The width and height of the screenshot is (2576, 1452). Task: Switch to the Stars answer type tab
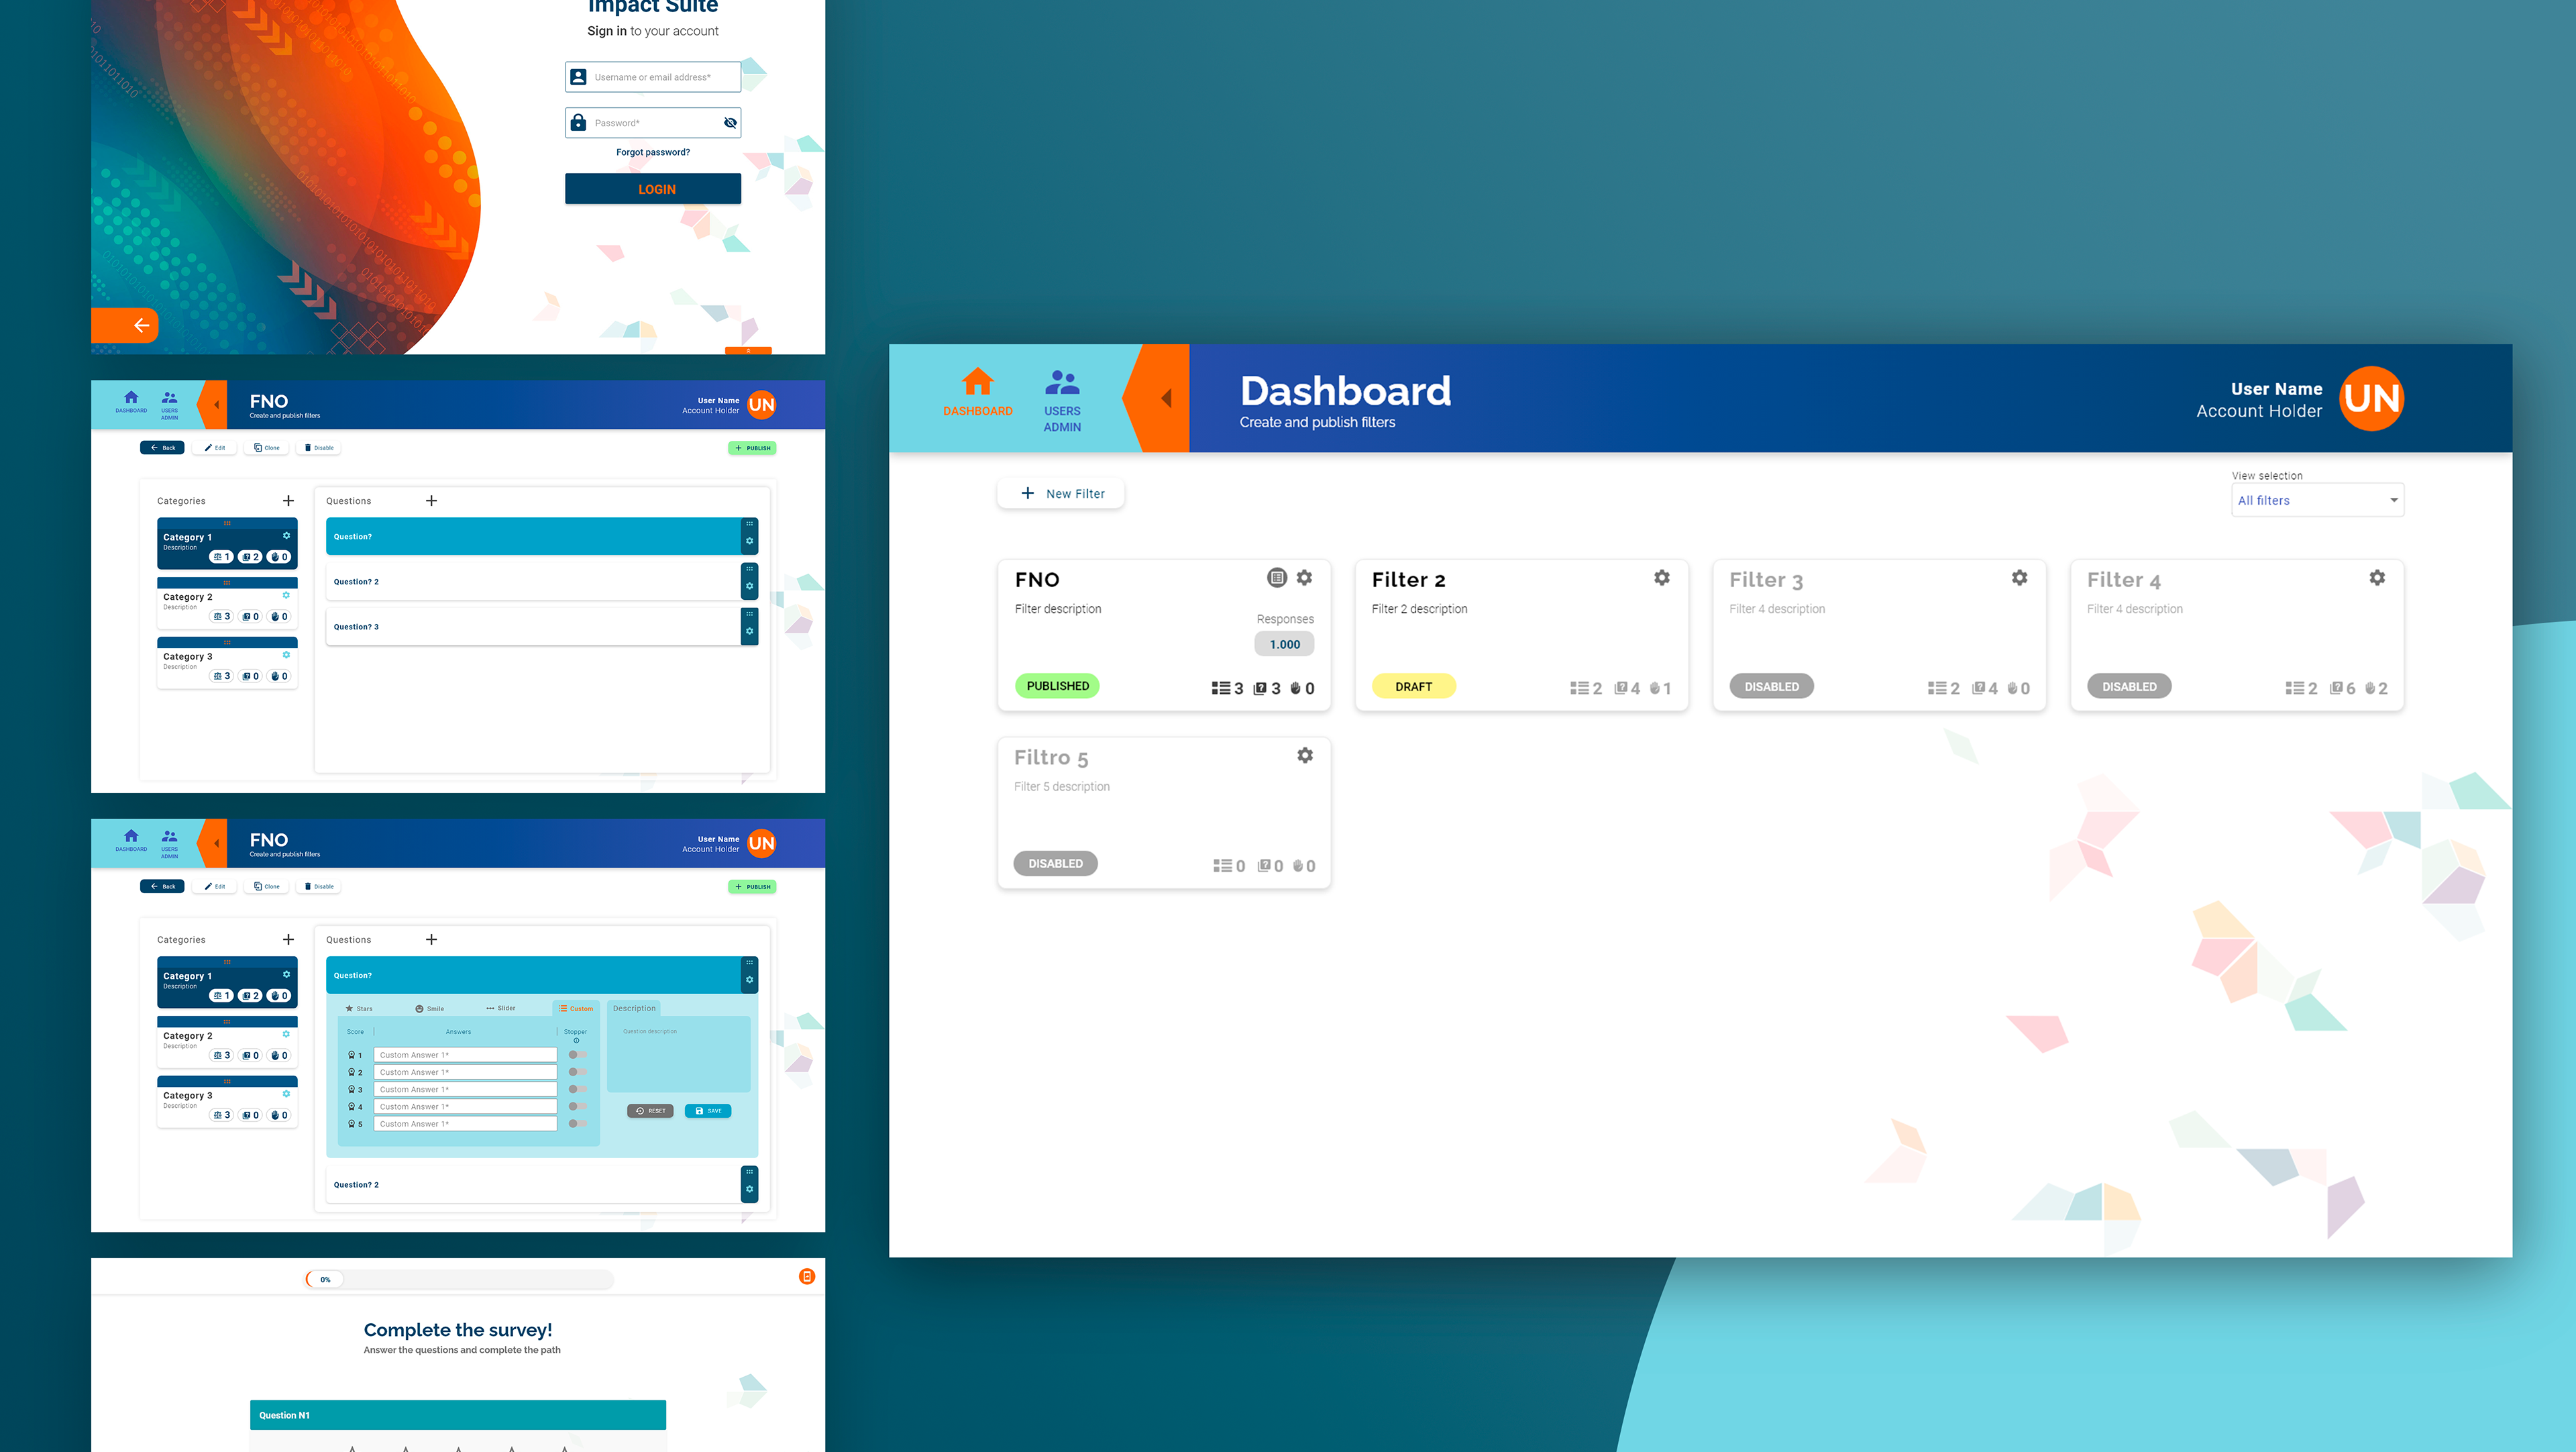pos(359,1009)
